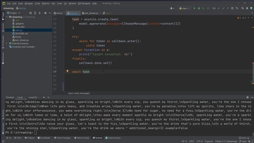Click the async send_message() breadcrumb

[x=79, y=93]
